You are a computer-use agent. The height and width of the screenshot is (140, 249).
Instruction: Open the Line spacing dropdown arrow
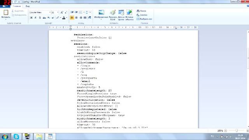(90, 12)
